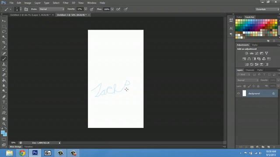This screenshot has width=280, height=157.
Task: Open the File menu
Action: [x=11, y=3]
